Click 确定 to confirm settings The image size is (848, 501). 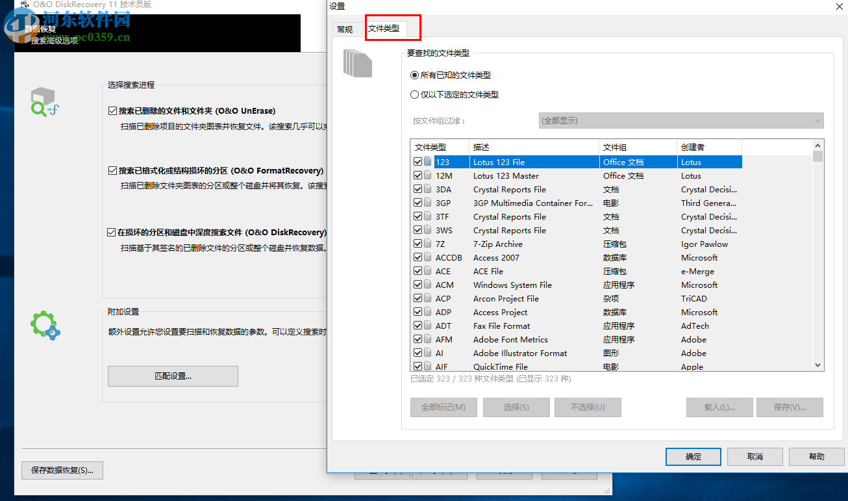tap(693, 456)
